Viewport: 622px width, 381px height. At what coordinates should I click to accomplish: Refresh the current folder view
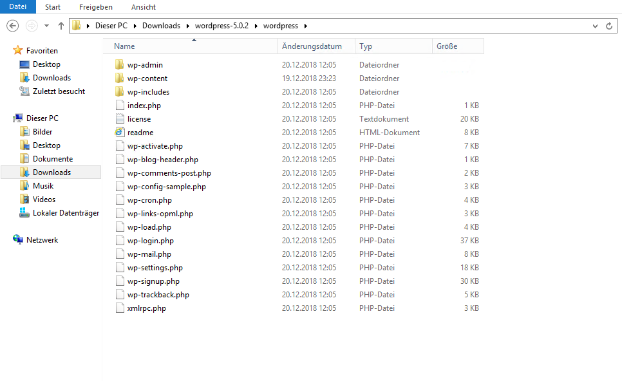point(609,26)
